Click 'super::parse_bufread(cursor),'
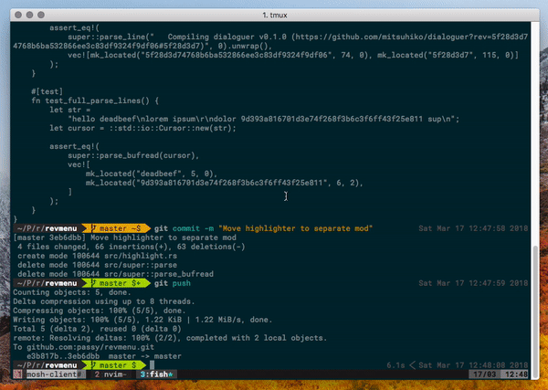The width and height of the screenshot is (548, 390). (133, 155)
